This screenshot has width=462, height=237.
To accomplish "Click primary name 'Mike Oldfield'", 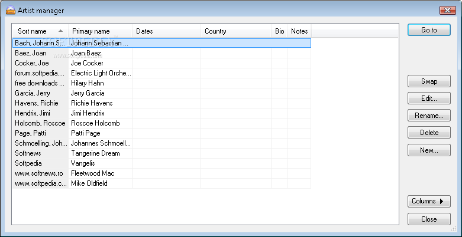I will [x=89, y=183].
